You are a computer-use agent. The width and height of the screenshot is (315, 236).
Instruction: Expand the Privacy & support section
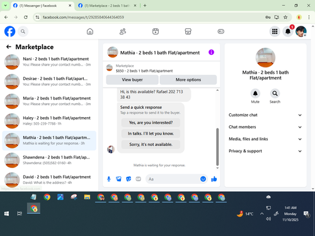click(265, 151)
